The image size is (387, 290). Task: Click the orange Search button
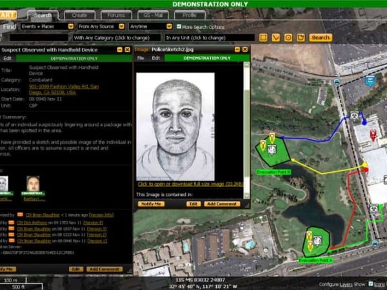click(321, 37)
